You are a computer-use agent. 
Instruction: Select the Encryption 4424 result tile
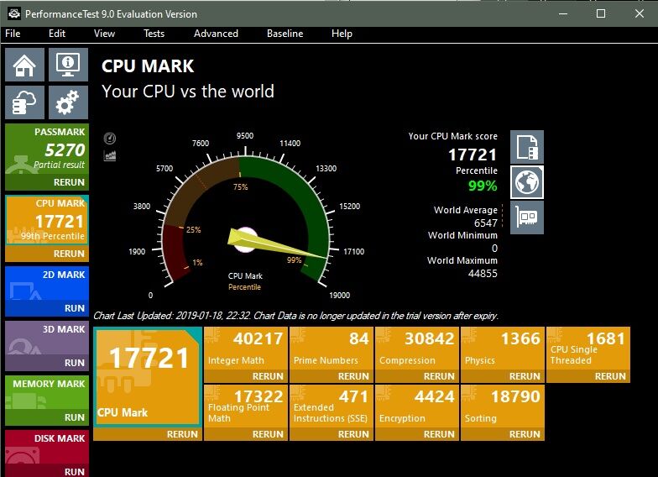[x=417, y=406]
